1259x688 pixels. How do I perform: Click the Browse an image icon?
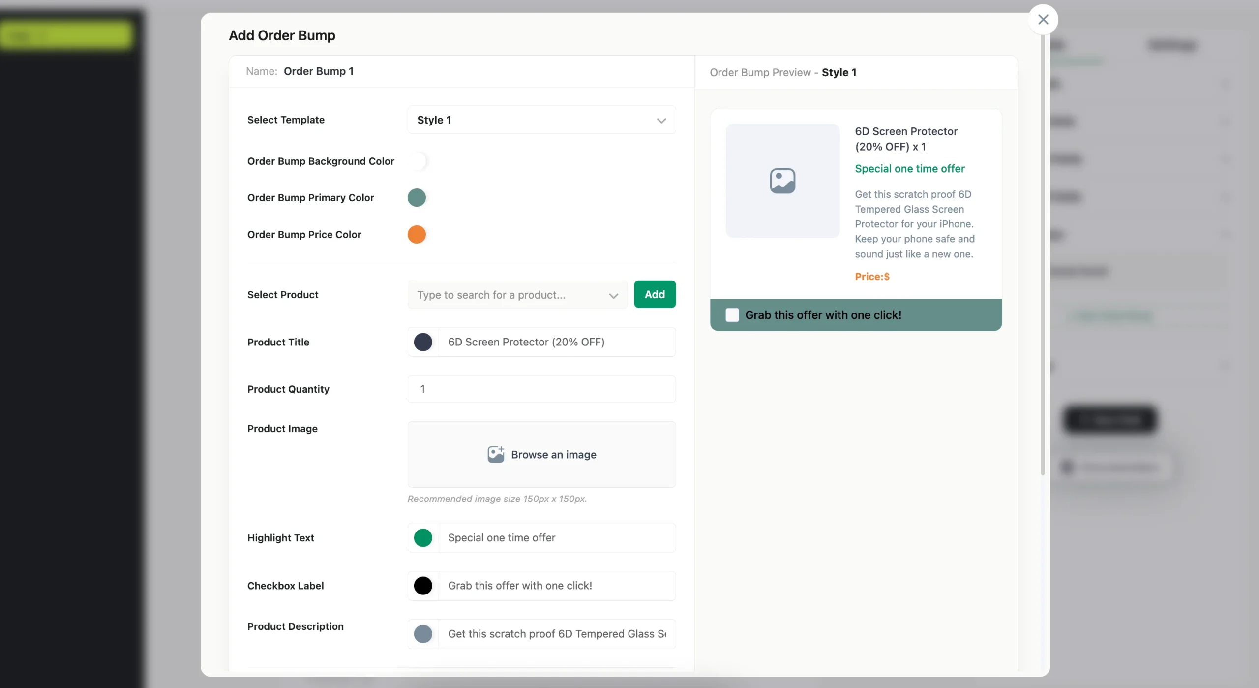pyautogui.click(x=496, y=454)
